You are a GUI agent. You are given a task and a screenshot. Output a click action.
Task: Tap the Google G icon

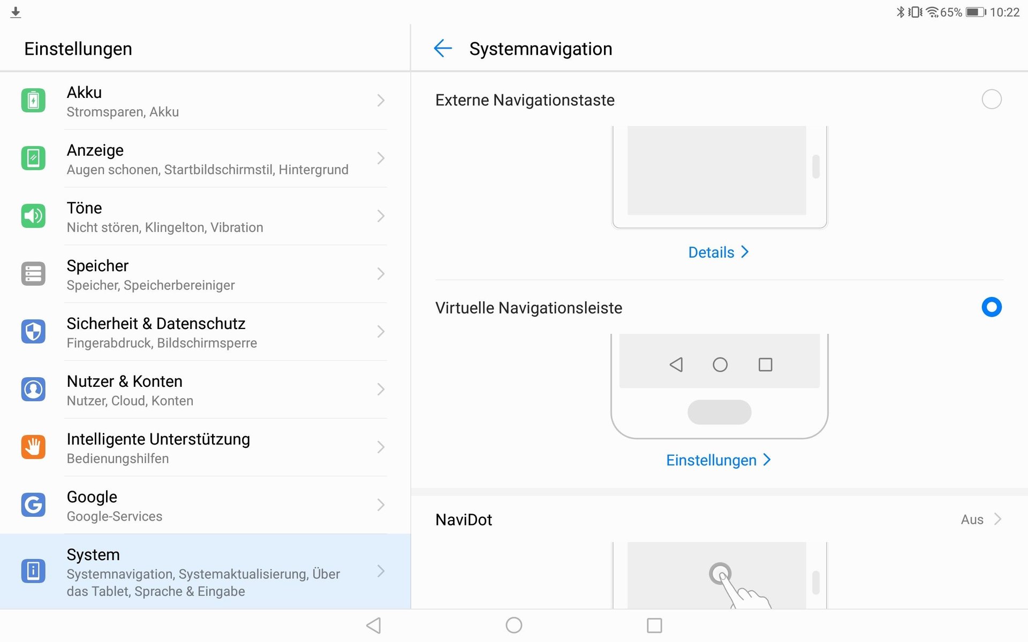pyautogui.click(x=33, y=505)
